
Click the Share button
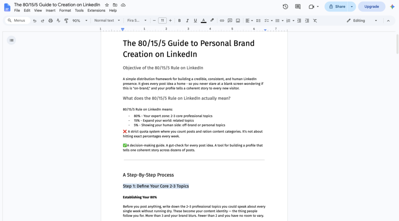(x=337, y=7)
